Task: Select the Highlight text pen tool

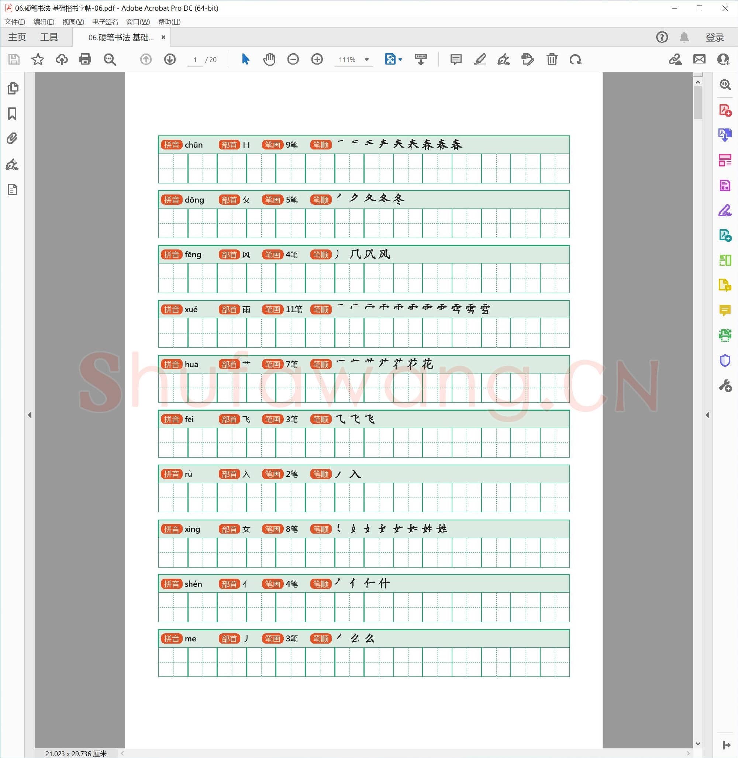Action: 479,59
